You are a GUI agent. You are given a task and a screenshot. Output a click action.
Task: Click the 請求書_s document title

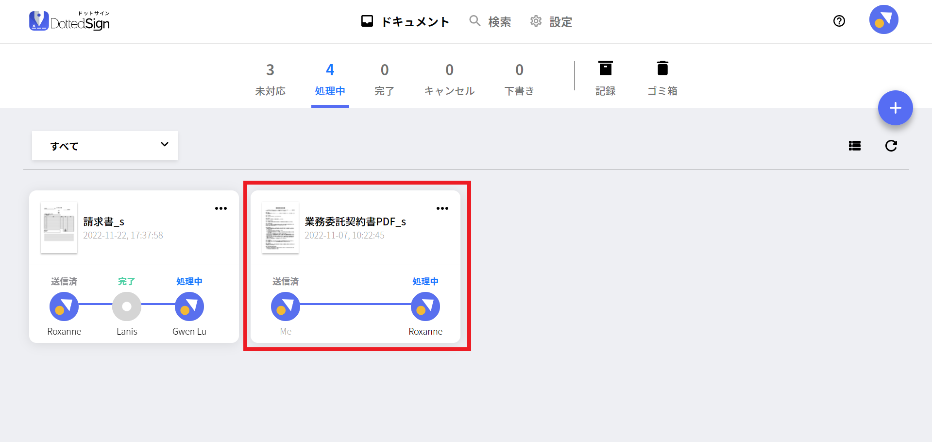tap(104, 221)
